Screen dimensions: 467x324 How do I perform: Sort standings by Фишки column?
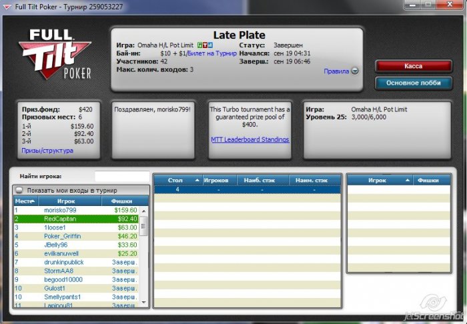125,201
